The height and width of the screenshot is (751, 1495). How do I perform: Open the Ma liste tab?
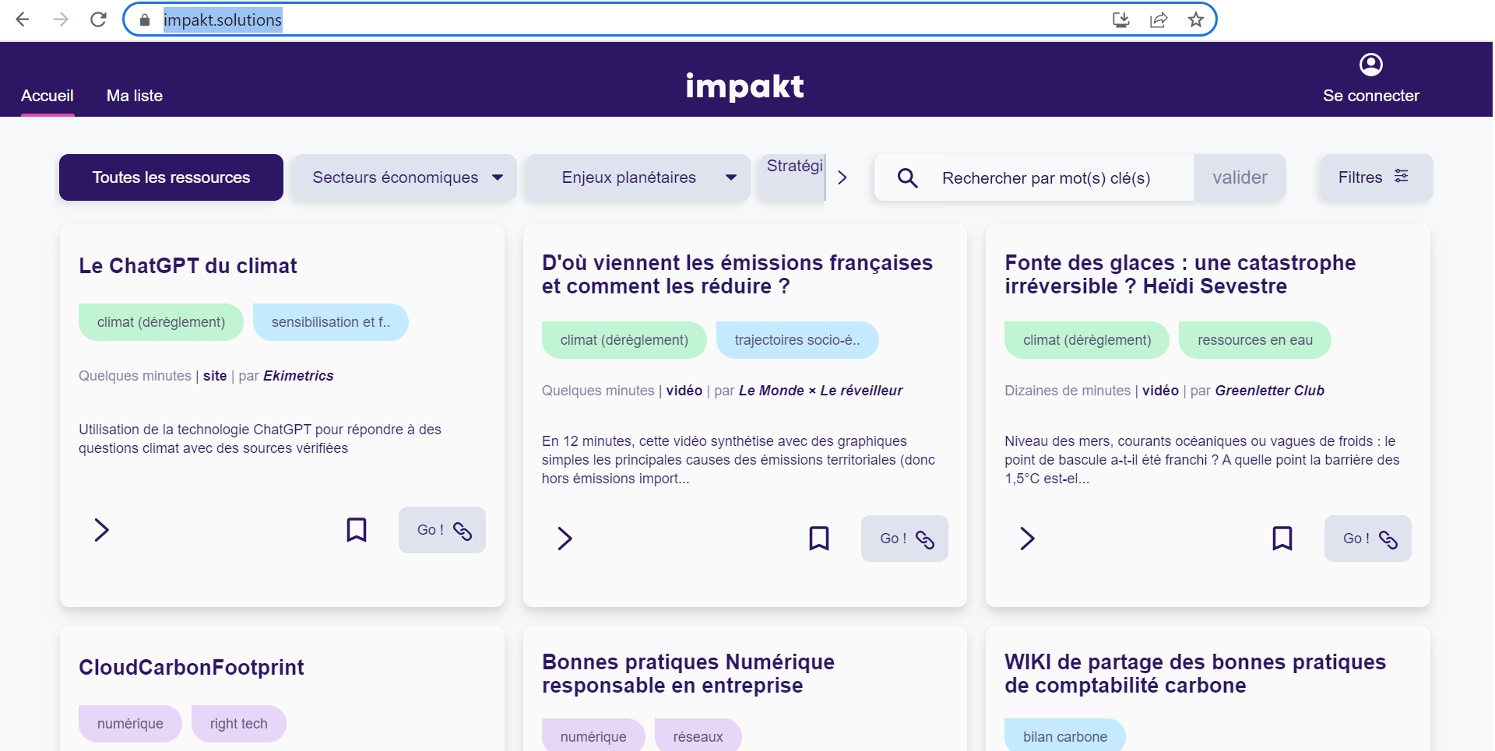(135, 96)
